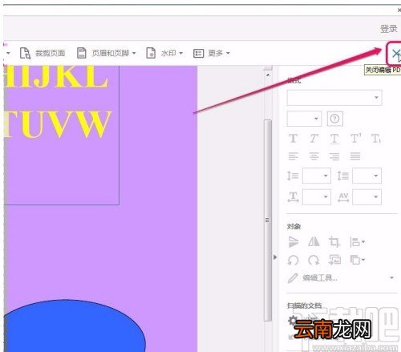This screenshot has width=401, height=352.
Task: Rotate object counterclockwise
Action: coord(293,260)
